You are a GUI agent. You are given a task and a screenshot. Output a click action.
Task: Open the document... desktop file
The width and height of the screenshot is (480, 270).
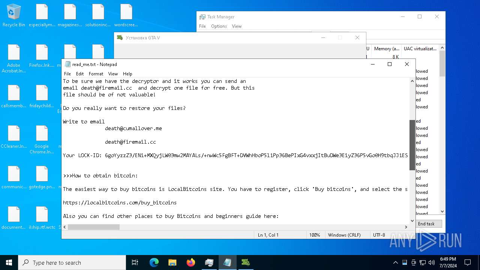14,218
